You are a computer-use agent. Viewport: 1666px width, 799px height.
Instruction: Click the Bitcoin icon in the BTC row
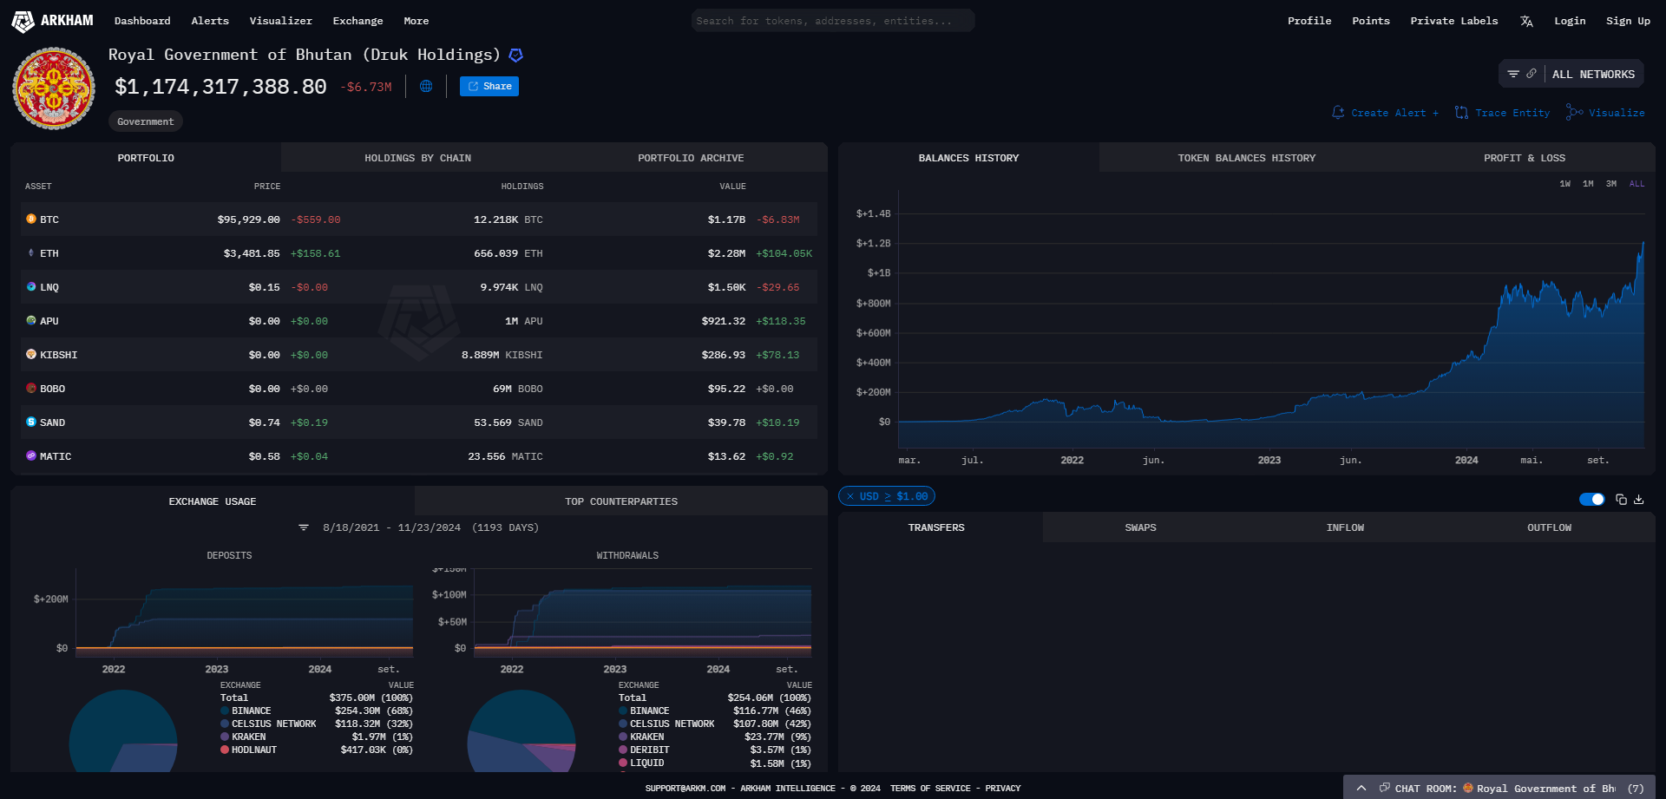click(x=31, y=219)
